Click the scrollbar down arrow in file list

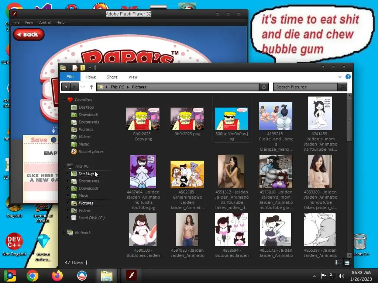point(349,255)
